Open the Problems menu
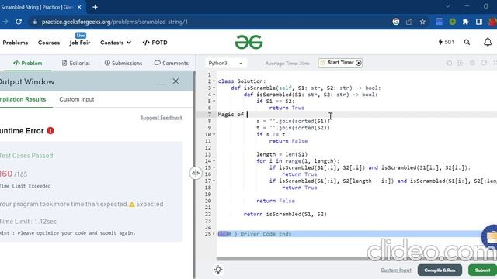The image size is (497, 279). pyautogui.click(x=16, y=43)
